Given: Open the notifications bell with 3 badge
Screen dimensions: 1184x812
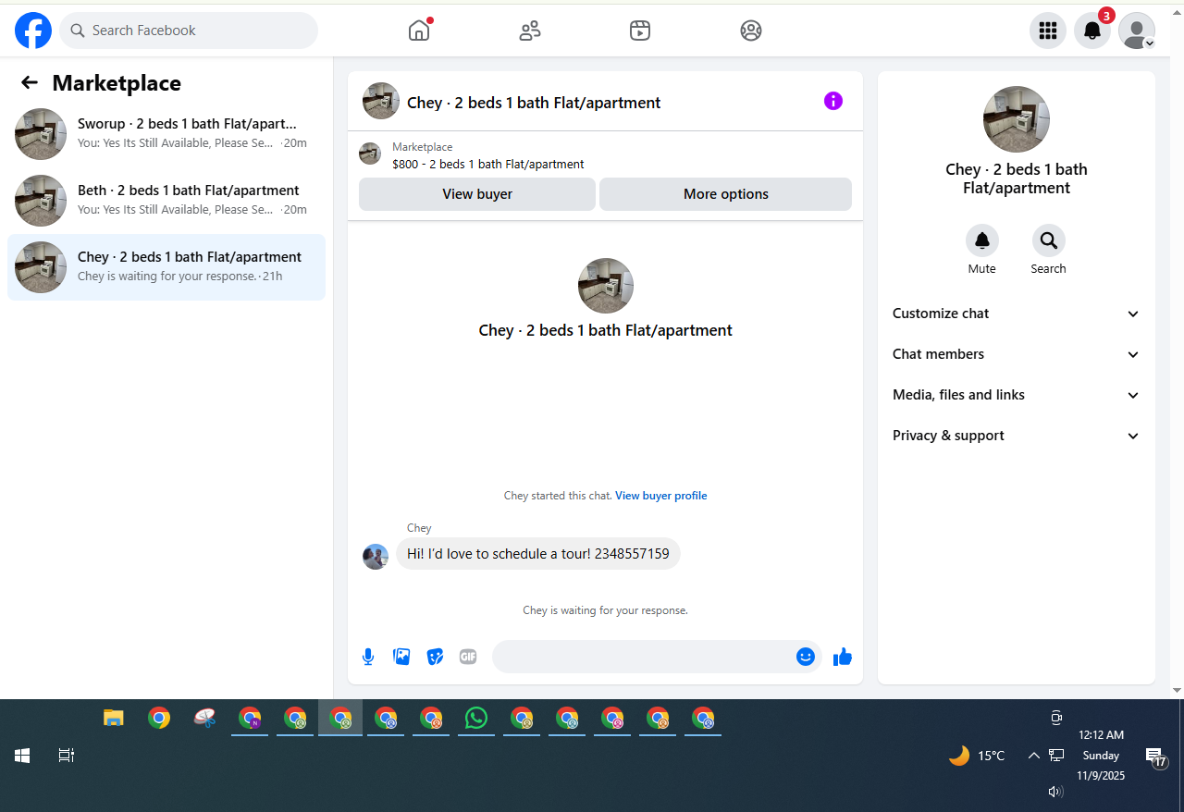Looking at the screenshot, I should (1092, 31).
